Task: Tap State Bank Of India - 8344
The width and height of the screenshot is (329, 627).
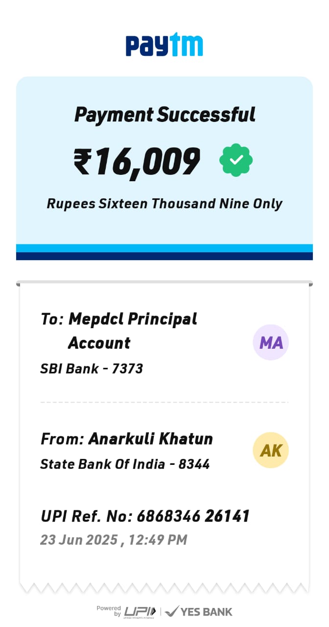Action: click(125, 464)
